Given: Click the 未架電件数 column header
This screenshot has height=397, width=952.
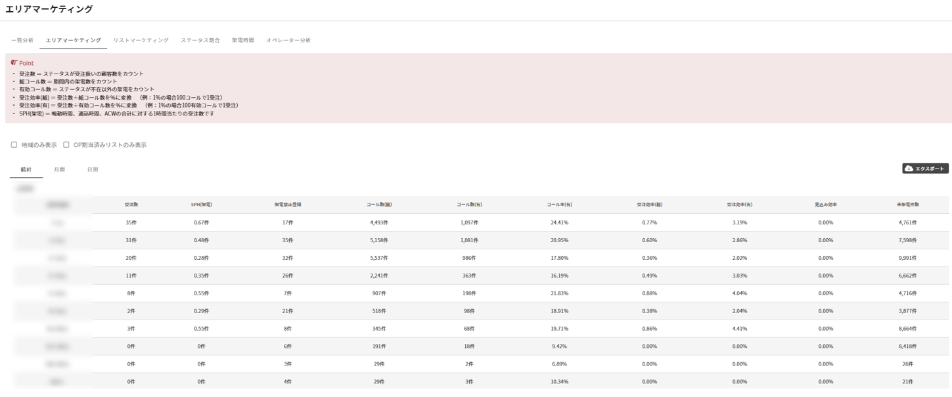Looking at the screenshot, I should 908,205.
